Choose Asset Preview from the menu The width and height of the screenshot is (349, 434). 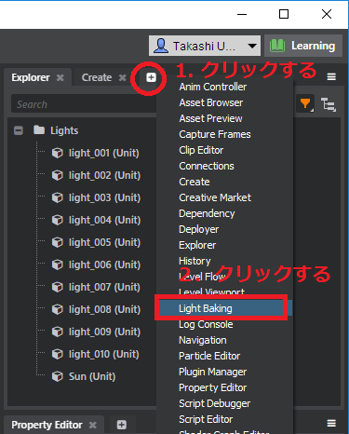[x=210, y=118]
